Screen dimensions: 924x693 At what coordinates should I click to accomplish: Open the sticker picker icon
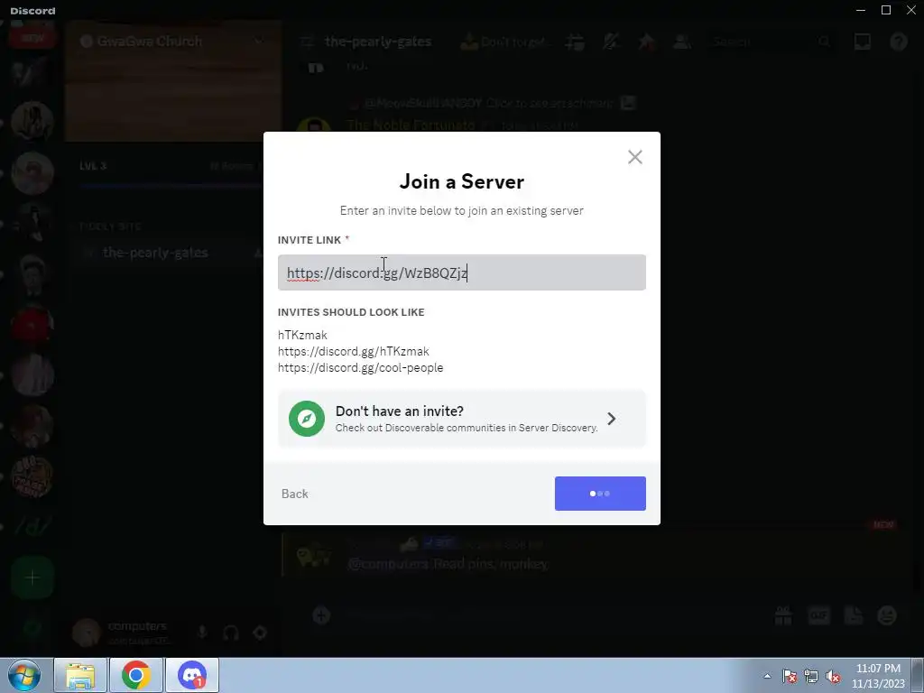(x=854, y=615)
